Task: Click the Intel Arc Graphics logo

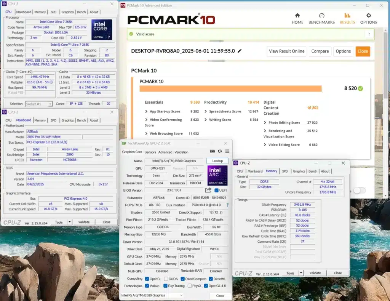Action: (217, 175)
